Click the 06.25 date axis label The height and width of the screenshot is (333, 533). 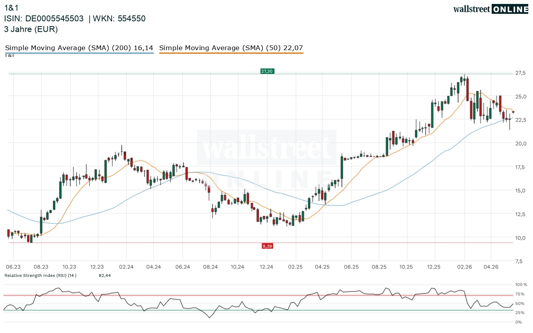(x=351, y=267)
